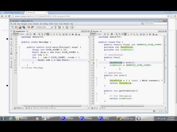Open the project configuration combo box
The width and height of the screenshot is (177, 132).
coord(44,27)
